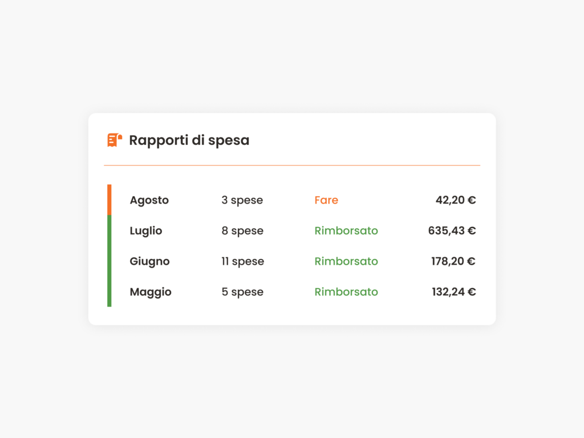Click the orange status bar segment
Screen dimensions: 584x438
[109, 200]
